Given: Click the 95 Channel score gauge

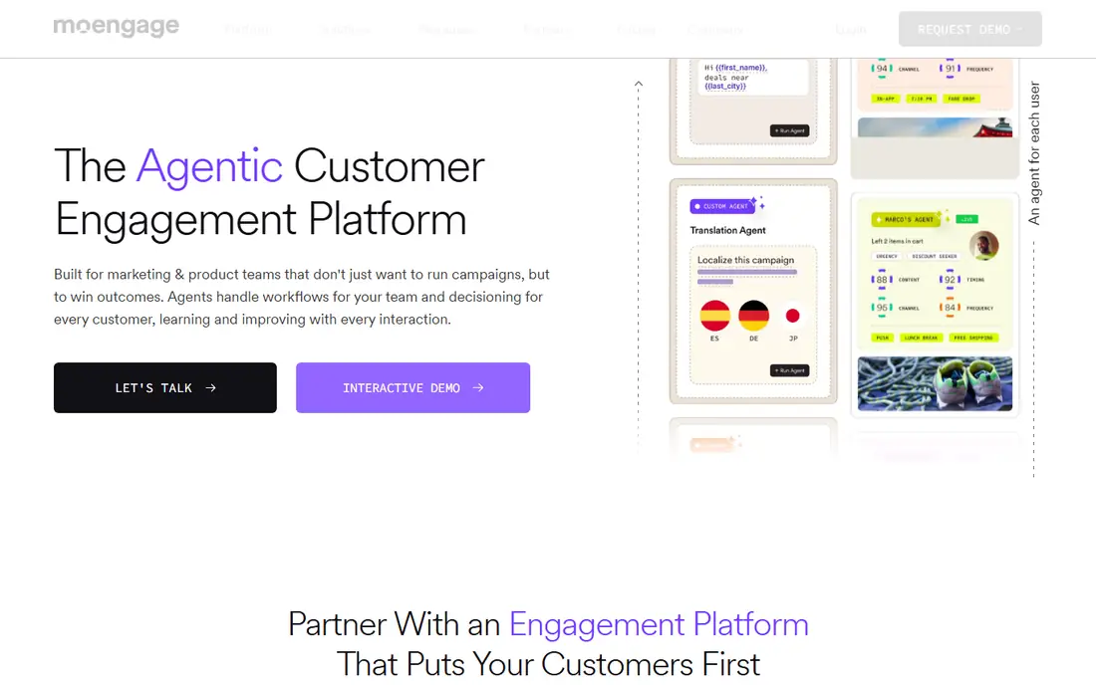Looking at the screenshot, I should [882, 308].
